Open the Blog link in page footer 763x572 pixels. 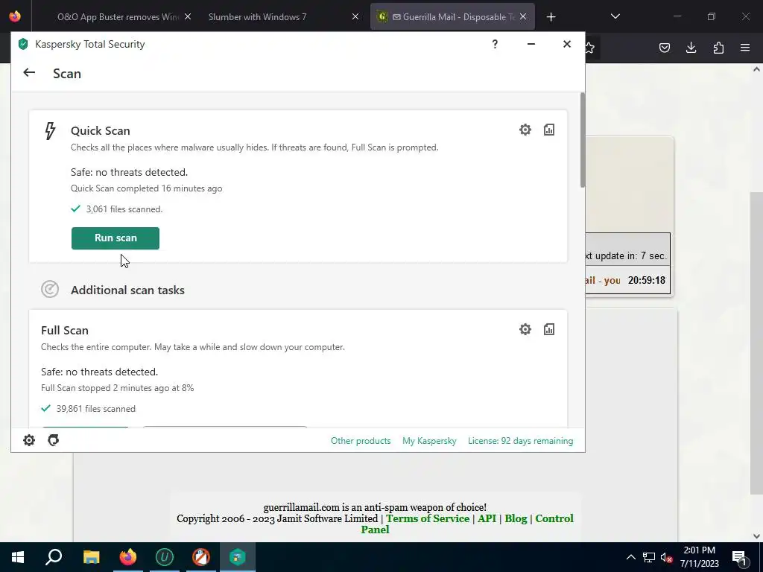516,518
